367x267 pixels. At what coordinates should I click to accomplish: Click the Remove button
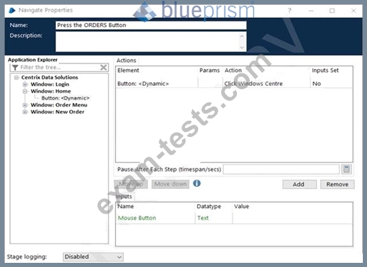(x=337, y=184)
